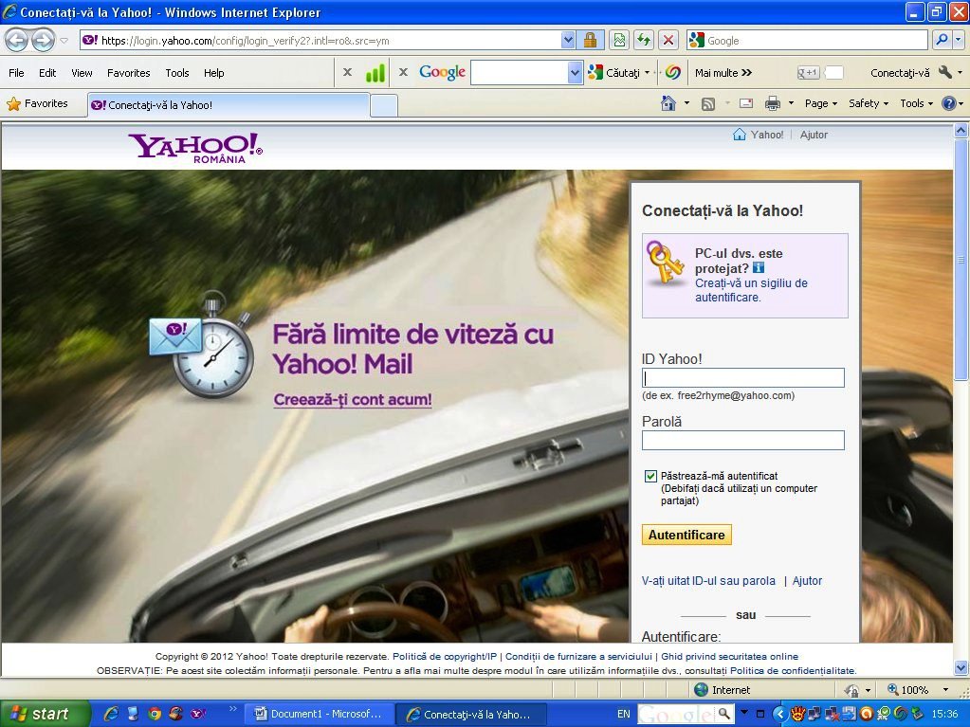Screen dimensions: 970x727
Task: Click the Google logo on the Google toolbar
Action: click(442, 72)
